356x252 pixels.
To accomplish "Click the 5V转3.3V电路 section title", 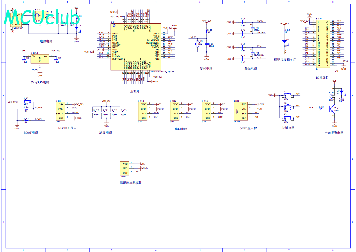I will 40,82.
